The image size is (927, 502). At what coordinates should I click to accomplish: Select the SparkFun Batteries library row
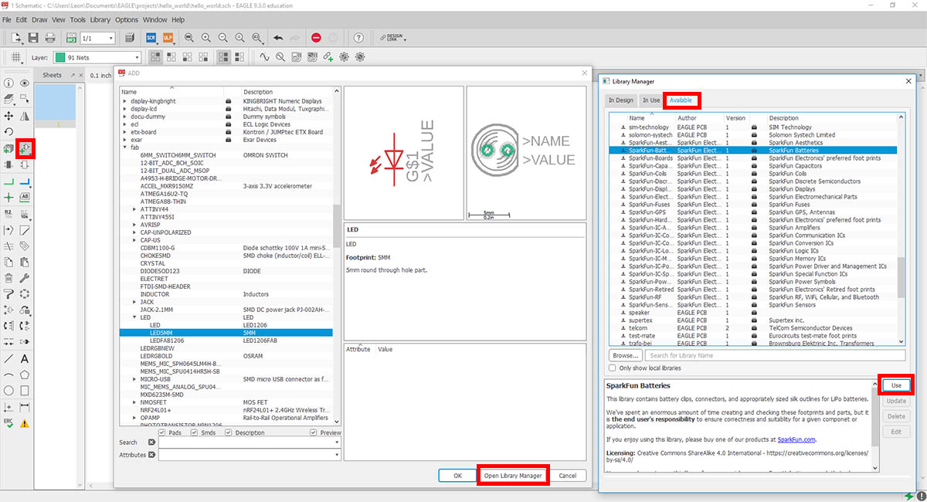tap(752, 150)
